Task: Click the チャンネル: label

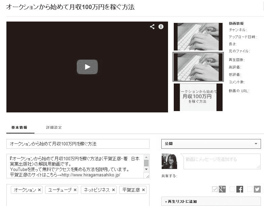Action: (x=238, y=30)
